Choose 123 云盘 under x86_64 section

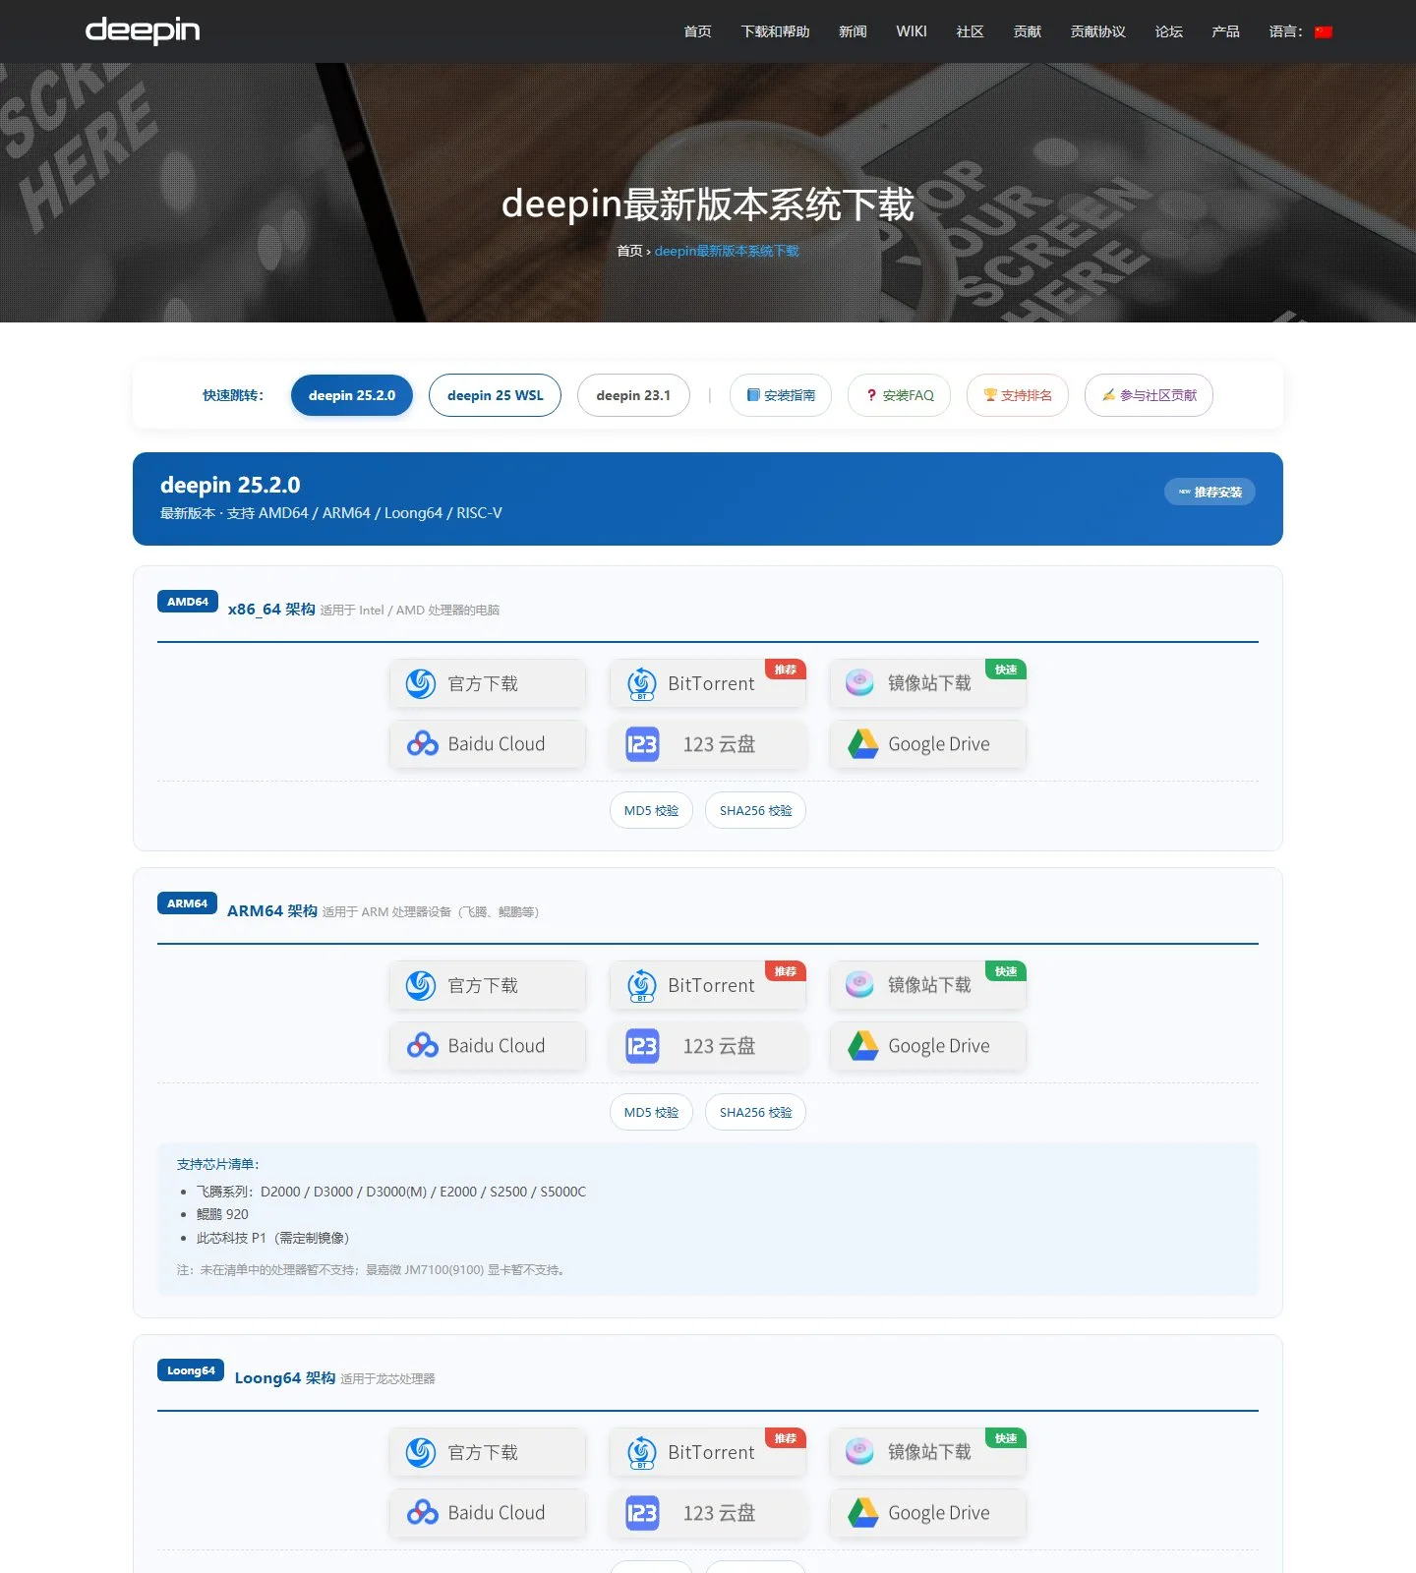point(708,744)
